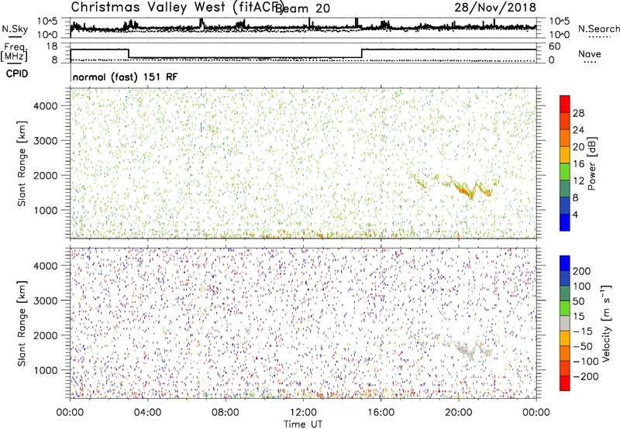This screenshot has width=620, height=429.
Task: Click the 'CPID' label
Action: (17, 74)
